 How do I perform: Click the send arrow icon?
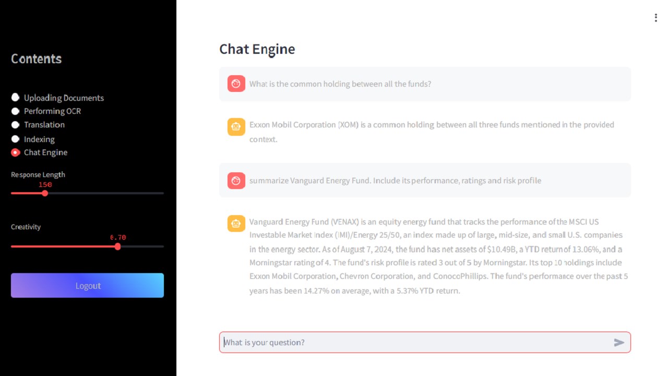pos(619,343)
